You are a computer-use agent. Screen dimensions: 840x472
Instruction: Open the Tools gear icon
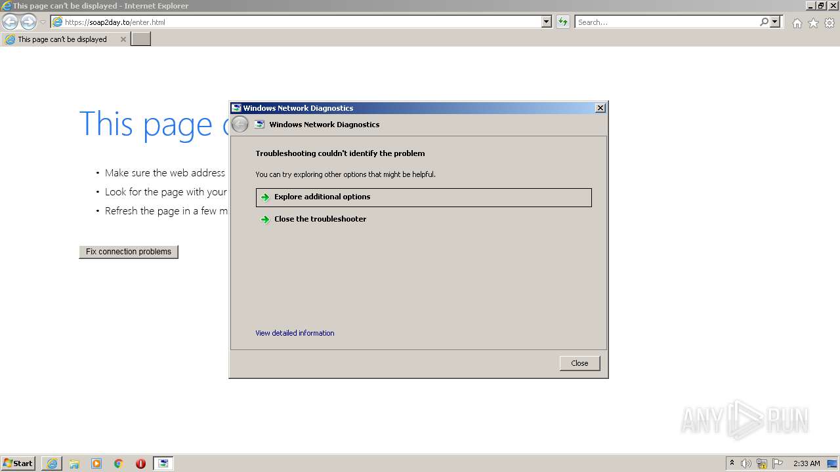(829, 23)
